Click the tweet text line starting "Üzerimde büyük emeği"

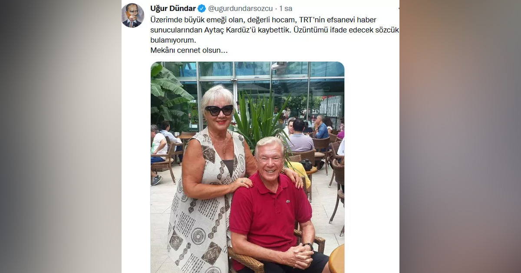pos(264,20)
